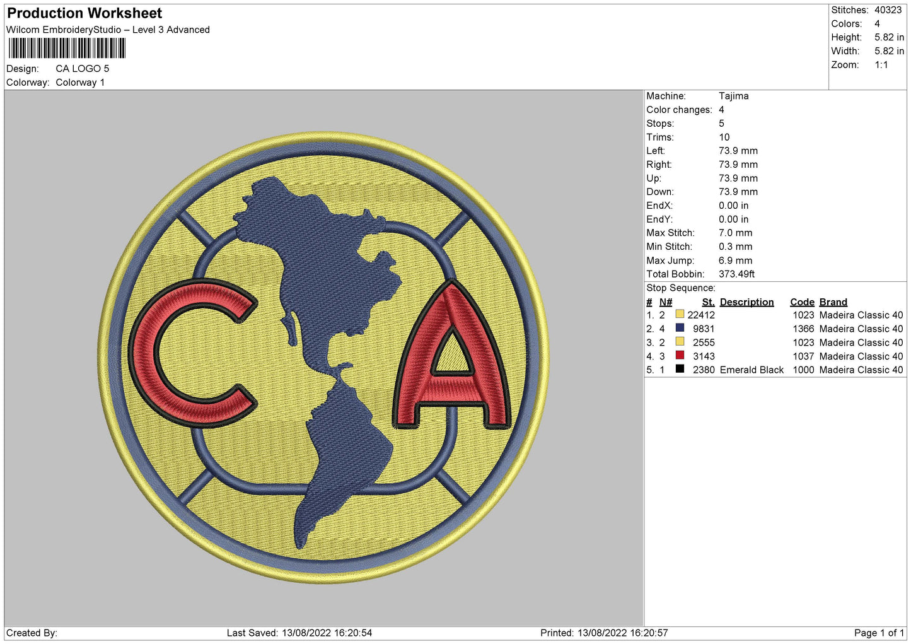Click the 'Brand' column header
Viewport: 911px width, 644px height.
click(x=833, y=302)
